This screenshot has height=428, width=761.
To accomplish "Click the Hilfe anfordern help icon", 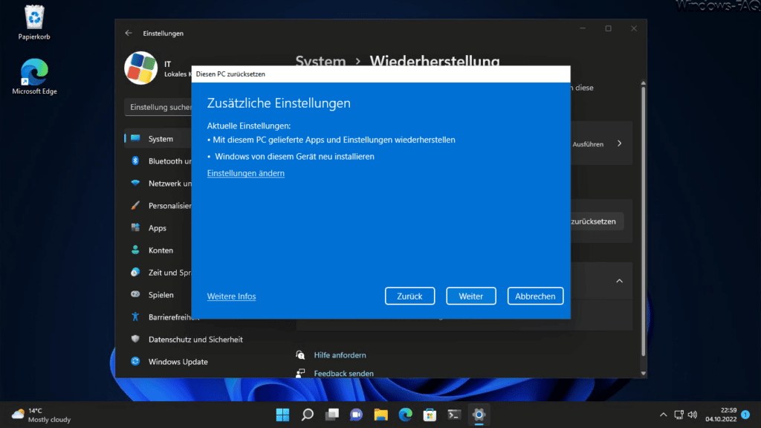I will pyautogui.click(x=300, y=355).
